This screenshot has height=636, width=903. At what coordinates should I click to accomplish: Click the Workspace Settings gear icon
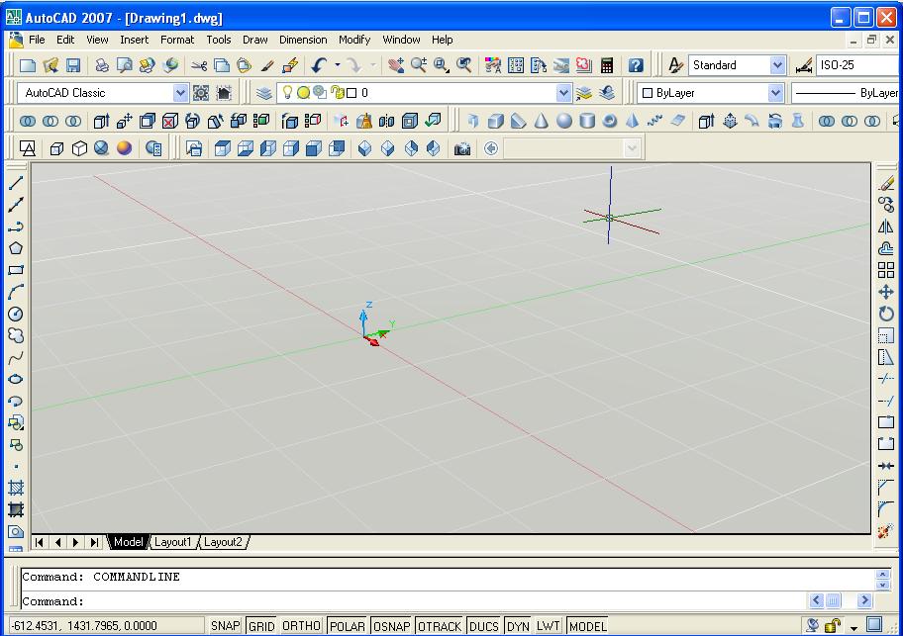pyautogui.click(x=201, y=93)
